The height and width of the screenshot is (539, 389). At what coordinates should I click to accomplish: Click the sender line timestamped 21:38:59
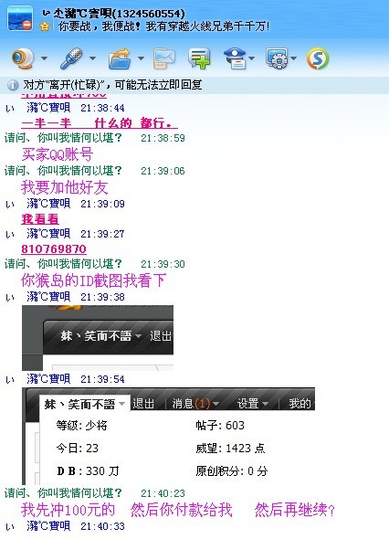click(x=95, y=138)
